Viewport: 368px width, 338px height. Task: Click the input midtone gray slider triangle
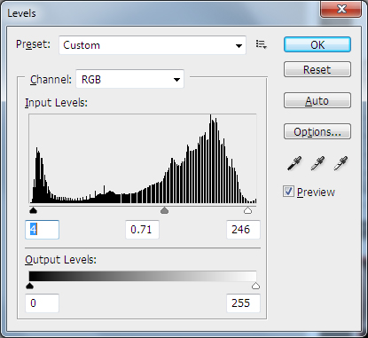click(164, 210)
